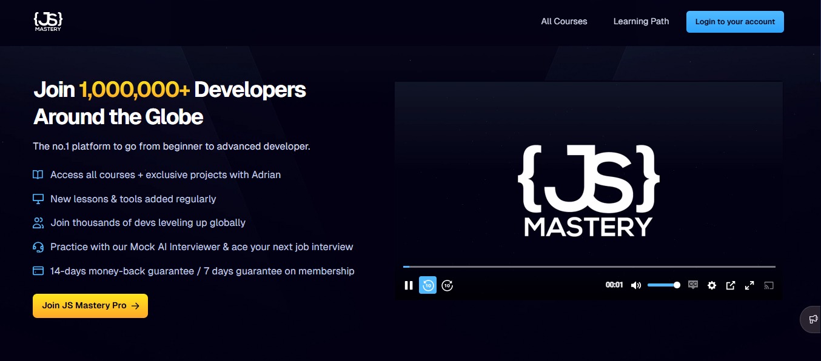Mute the video speaker icon
This screenshot has height=361, width=821.
pyautogui.click(x=635, y=285)
